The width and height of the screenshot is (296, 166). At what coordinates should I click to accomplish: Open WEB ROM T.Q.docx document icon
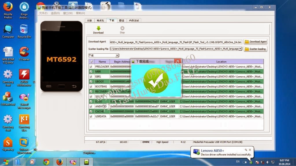click(8, 55)
